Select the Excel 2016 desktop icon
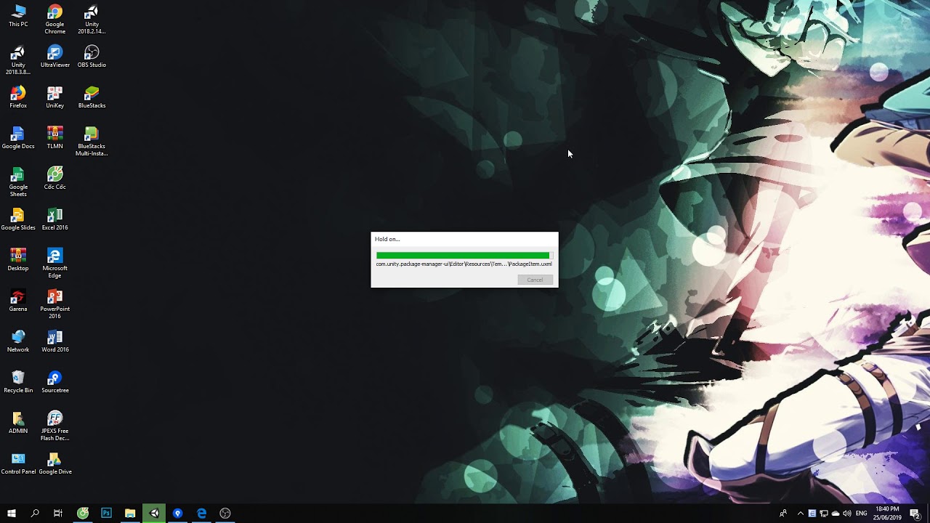The image size is (930, 523). 55,219
